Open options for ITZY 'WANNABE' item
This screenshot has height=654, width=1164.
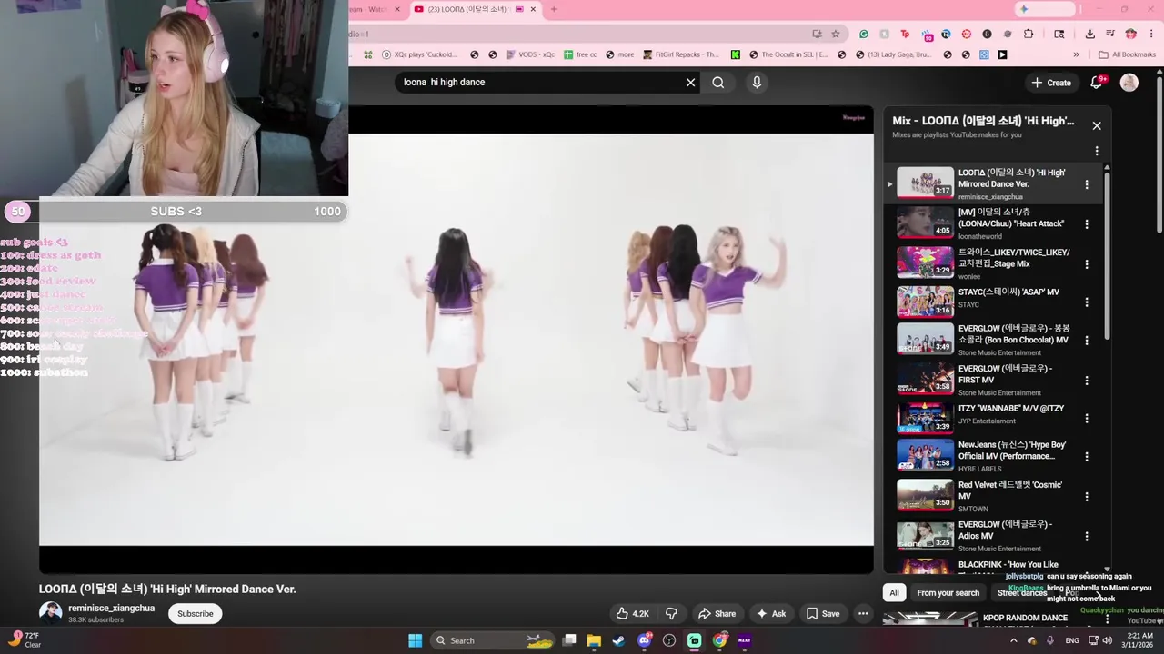[x=1087, y=419]
